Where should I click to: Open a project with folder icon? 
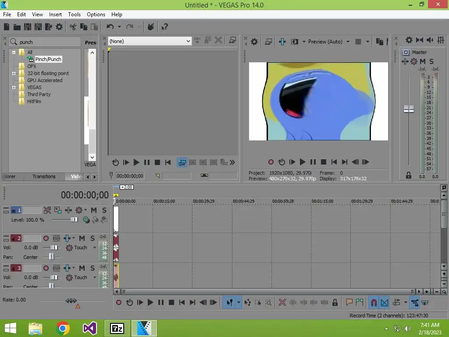click(x=17, y=27)
